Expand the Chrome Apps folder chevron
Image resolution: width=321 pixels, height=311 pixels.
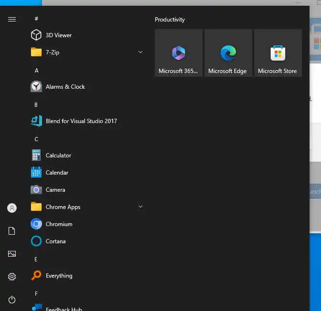140,207
